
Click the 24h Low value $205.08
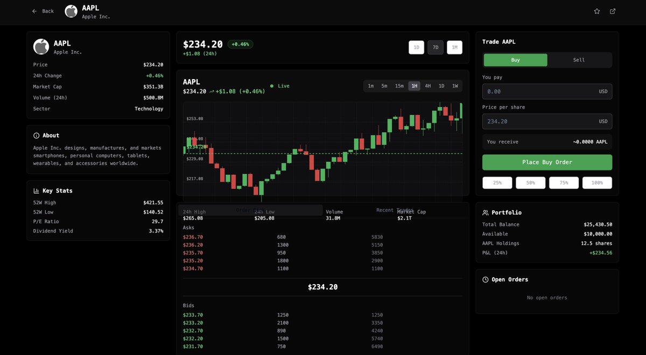click(264, 218)
